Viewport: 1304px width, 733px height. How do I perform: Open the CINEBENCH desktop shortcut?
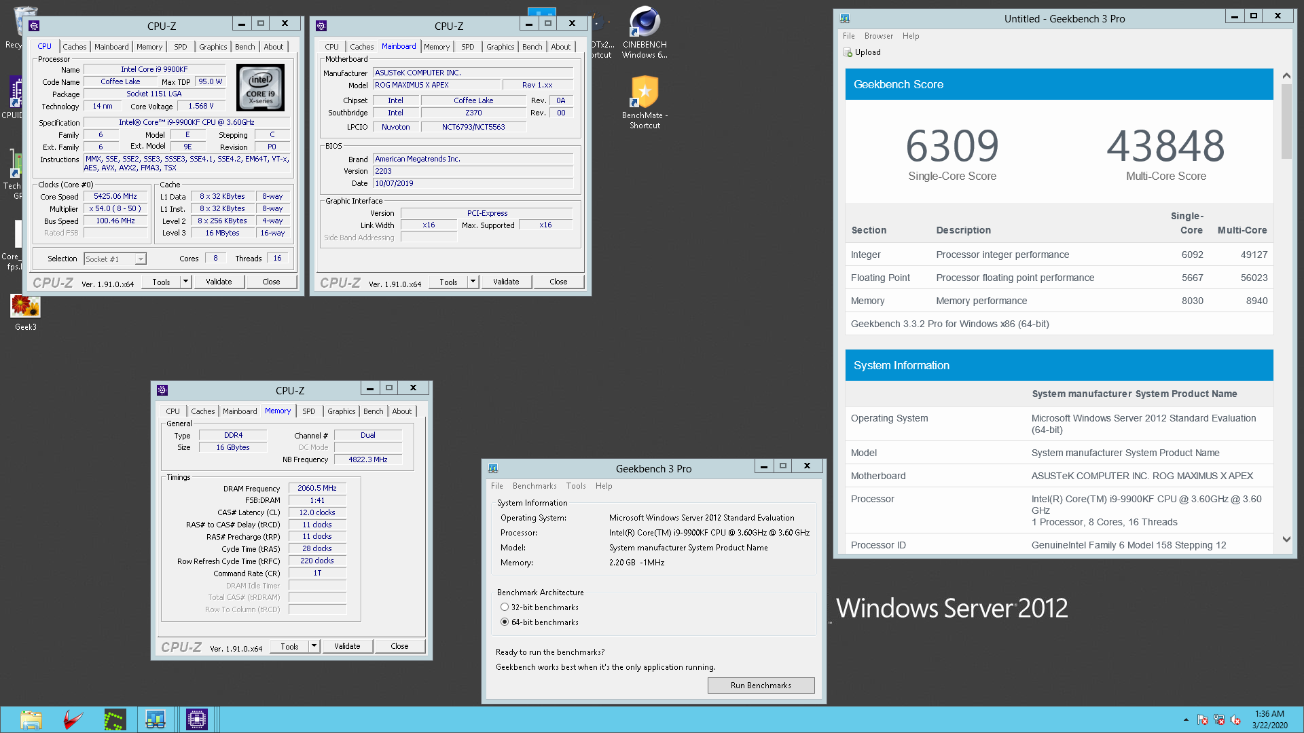click(x=645, y=33)
